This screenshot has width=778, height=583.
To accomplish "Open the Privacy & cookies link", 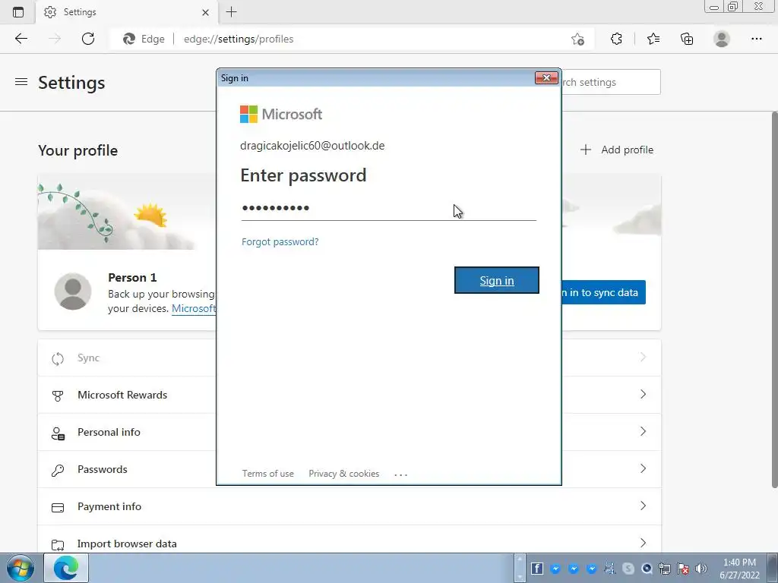I will click(x=344, y=474).
